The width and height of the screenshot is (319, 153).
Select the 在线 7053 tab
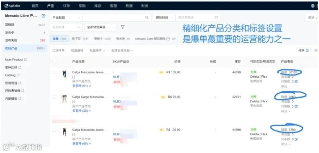pyautogui.click(x=60, y=39)
